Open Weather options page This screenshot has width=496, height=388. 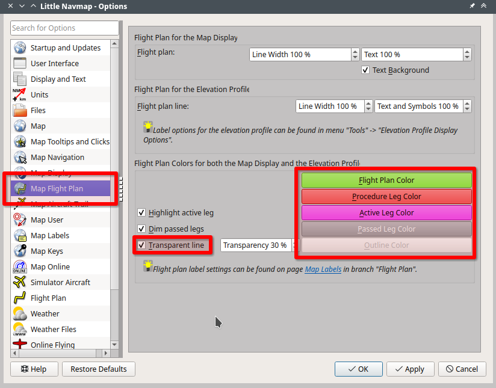tap(60, 313)
